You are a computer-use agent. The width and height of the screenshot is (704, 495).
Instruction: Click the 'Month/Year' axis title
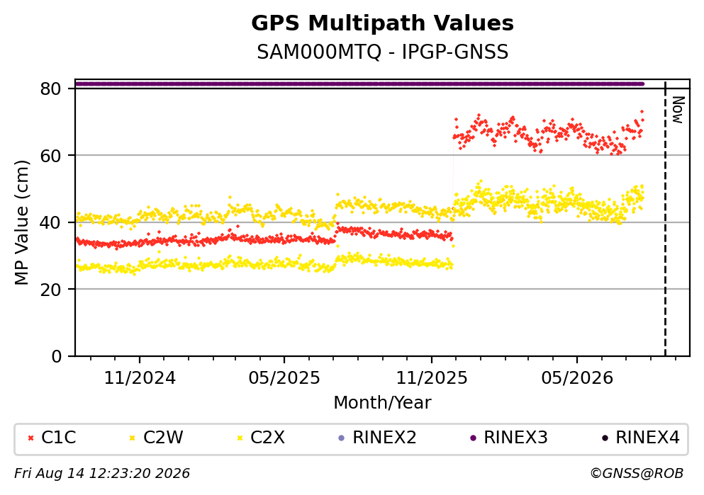[382, 403]
